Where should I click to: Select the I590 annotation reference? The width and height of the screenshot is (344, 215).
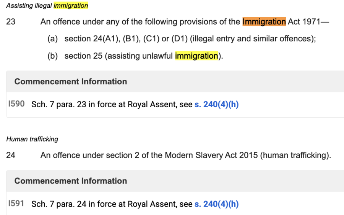[16, 104]
